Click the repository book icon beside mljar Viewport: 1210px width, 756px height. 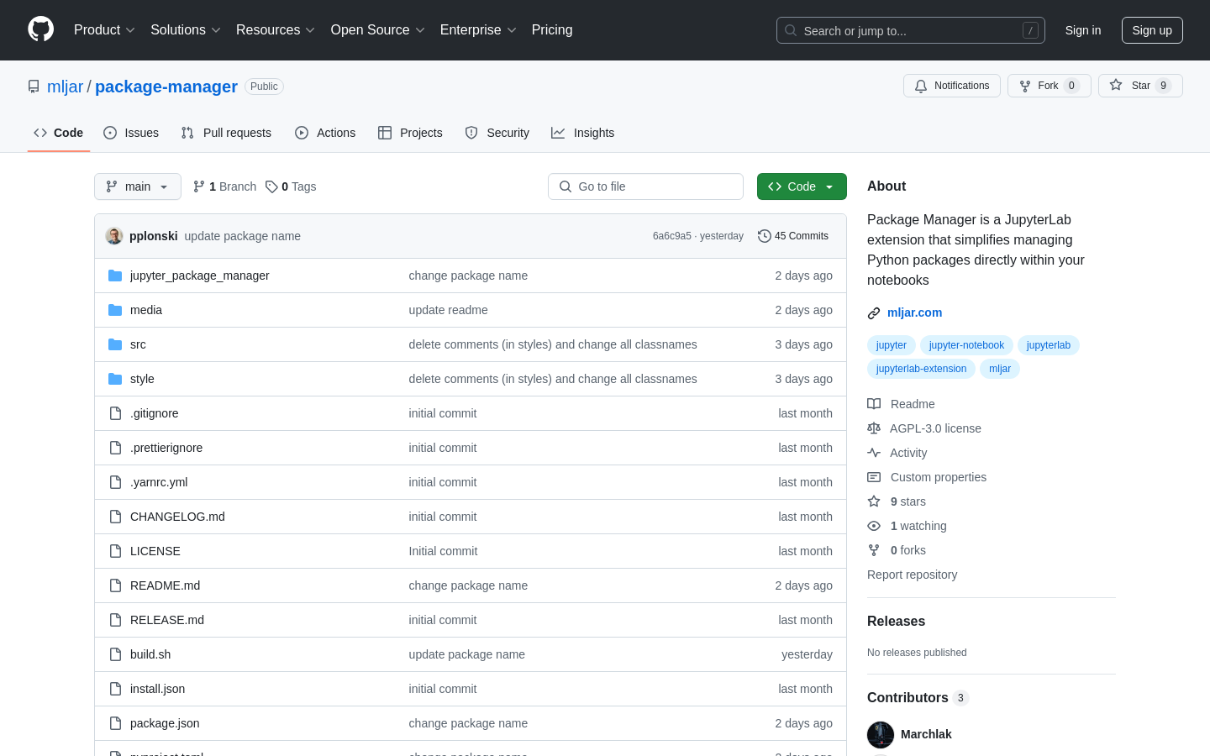(x=34, y=87)
